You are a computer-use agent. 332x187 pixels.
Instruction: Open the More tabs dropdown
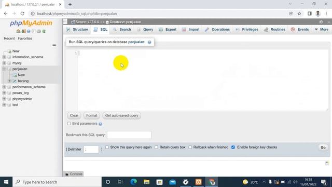click(322, 30)
